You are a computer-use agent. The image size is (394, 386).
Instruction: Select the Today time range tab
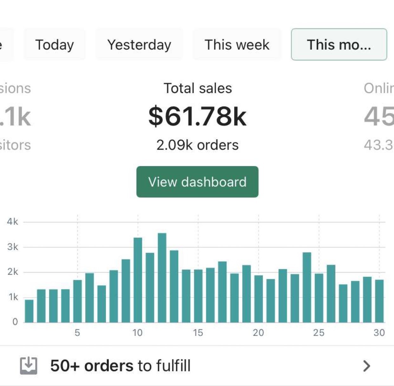[55, 44]
